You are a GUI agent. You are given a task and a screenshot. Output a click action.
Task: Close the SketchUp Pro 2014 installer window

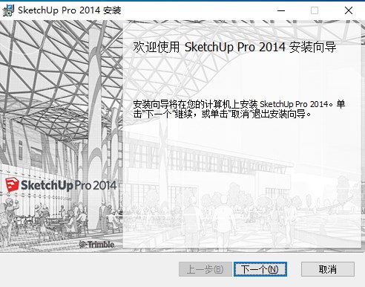[349, 10]
